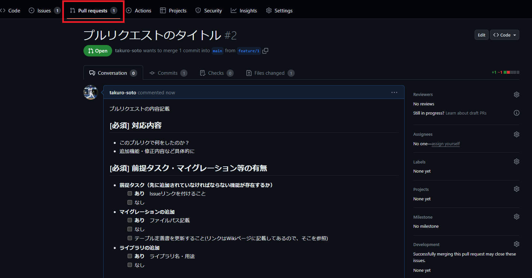The height and width of the screenshot is (278, 532).
Task: Click the draft PR info icon
Action: coord(516,113)
